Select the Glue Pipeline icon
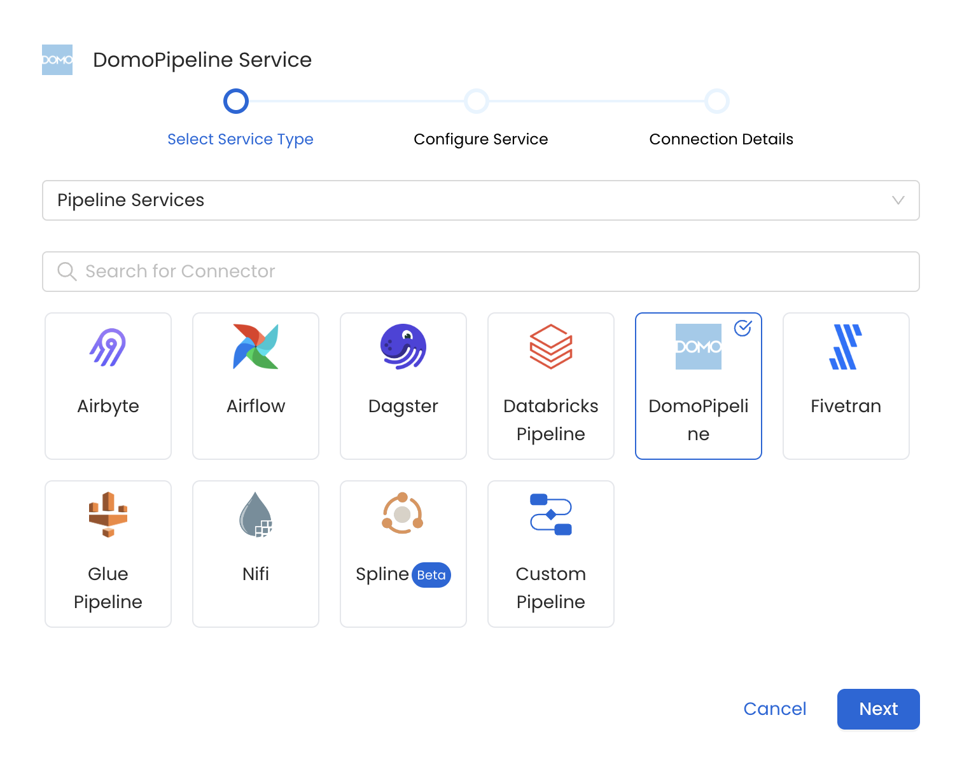Image resolution: width=962 pixels, height=762 pixels. pos(108,515)
